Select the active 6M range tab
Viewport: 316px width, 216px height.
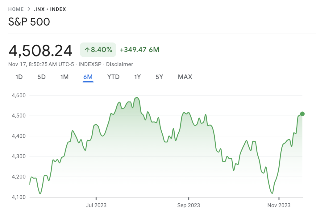88,77
